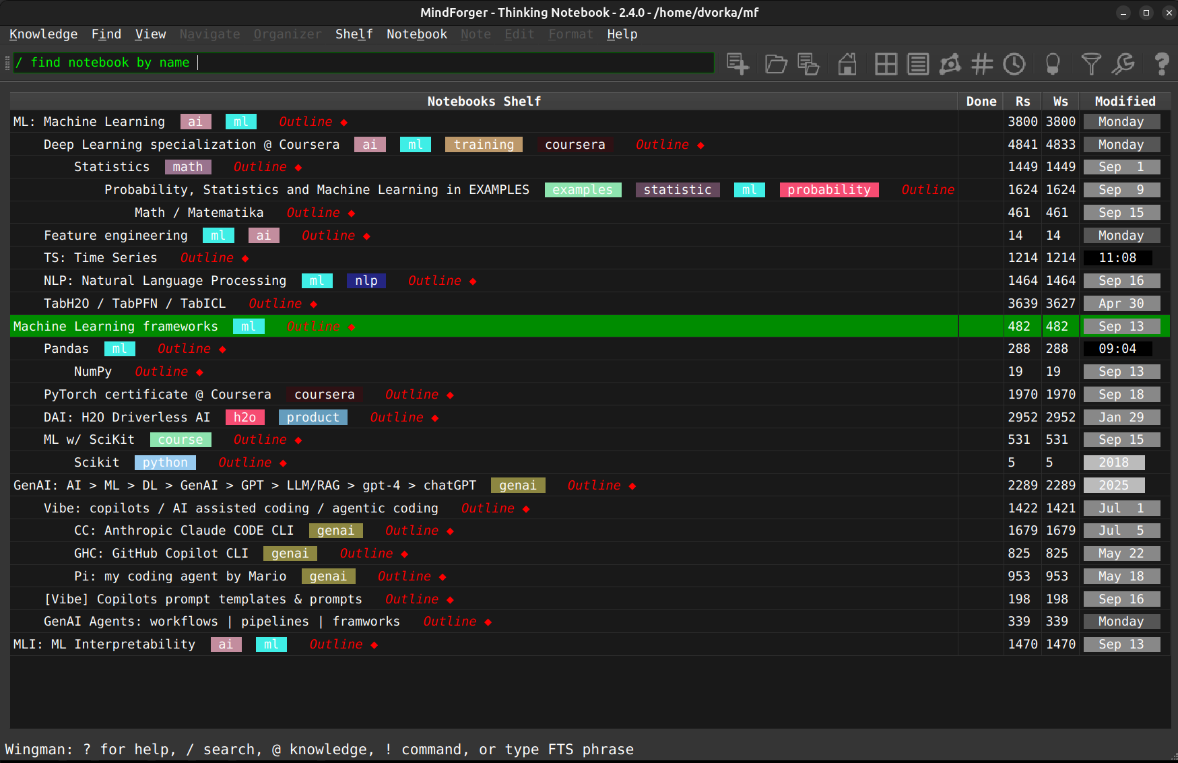1178x763 pixels.
Task: Click the 'examples' tag label
Action: [x=583, y=190]
